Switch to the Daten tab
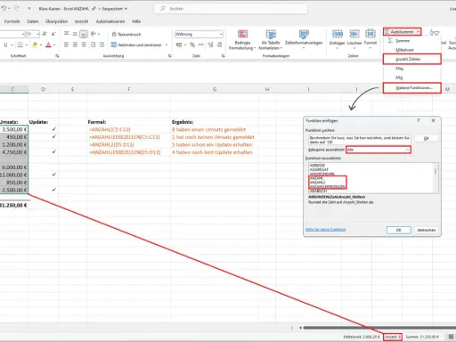Viewport: 456px width, 342px height. click(33, 21)
